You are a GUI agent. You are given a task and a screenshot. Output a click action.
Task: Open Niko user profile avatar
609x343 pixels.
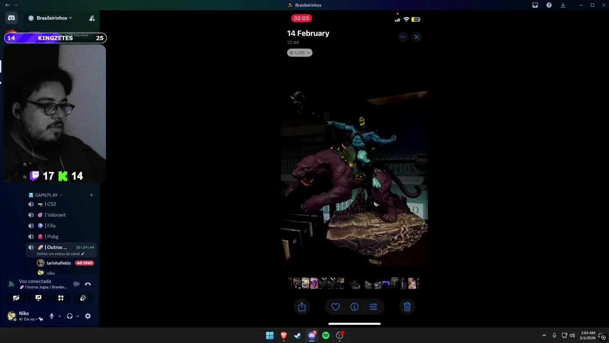point(11,316)
